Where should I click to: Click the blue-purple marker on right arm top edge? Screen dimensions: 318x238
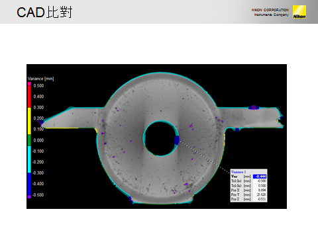[x=254, y=108]
